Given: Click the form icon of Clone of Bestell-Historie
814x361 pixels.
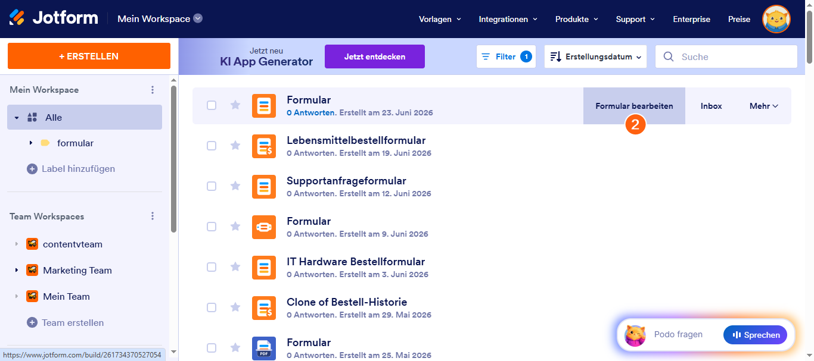Looking at the screenshot, I should click(264, 308).
